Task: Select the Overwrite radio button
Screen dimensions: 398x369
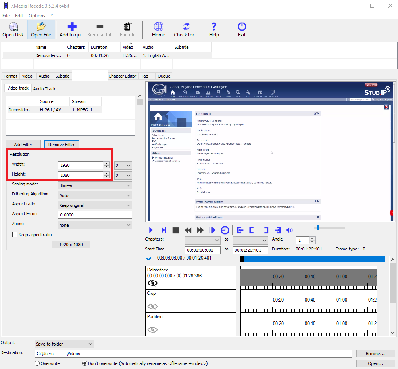Action: (37, 363)
